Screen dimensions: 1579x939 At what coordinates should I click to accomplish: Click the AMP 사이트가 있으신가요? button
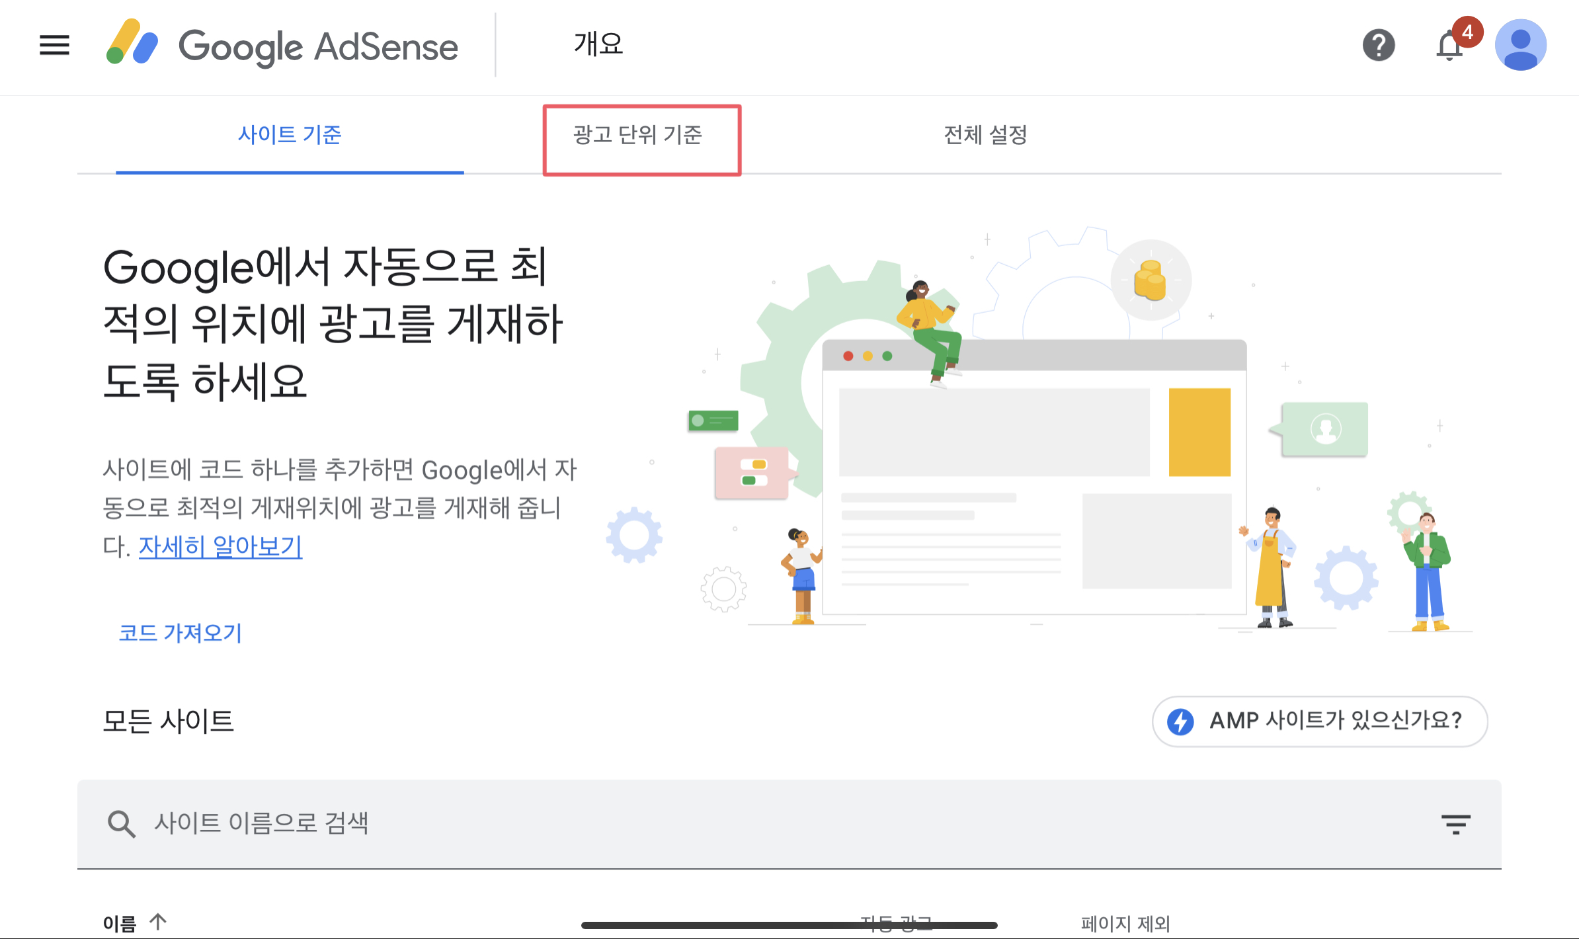(x=1320, y=721)
